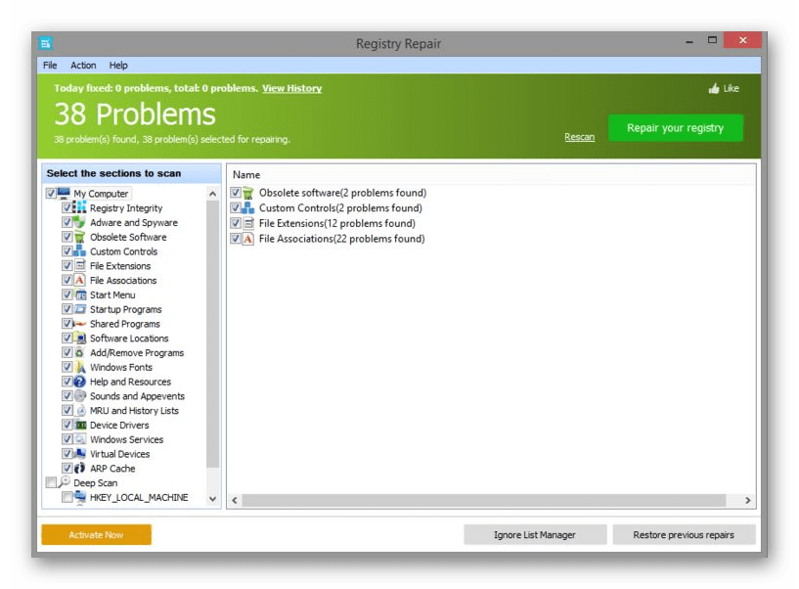
Task: Click the Repair your registry button
Action: coord(675,128)
